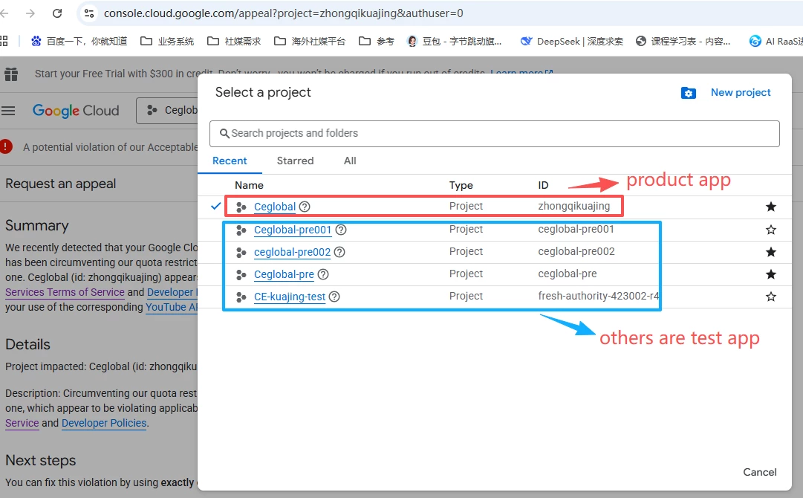This screenshot has width=803, height=498.
Task: Select the Ceglobal-pre project link
Action: 284,274
